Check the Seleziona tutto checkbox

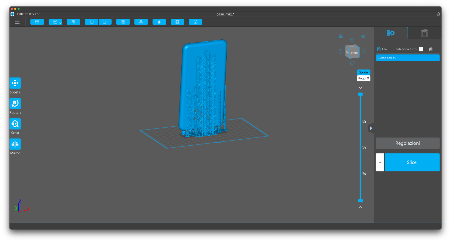point(421,49)
